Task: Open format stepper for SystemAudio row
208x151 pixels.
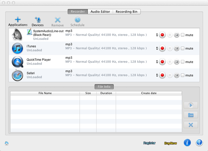Action: point(157,35)
